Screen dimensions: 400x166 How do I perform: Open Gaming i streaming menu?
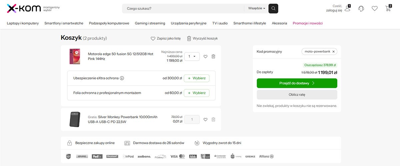150,23
